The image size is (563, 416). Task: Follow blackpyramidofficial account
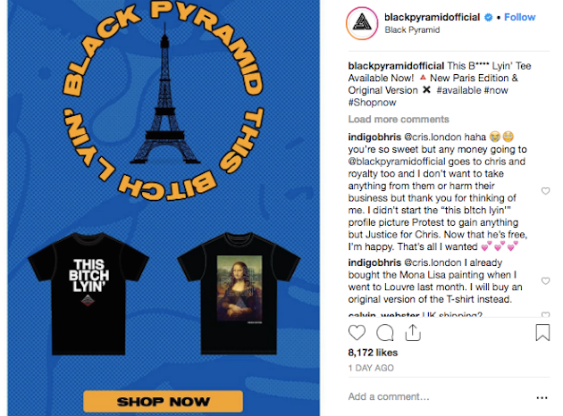(519, 17)
